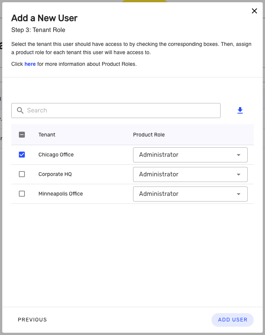265x335 pixels.
Task: Check the Minneapolis Office checkbox
Action: (x=22, y=194)
